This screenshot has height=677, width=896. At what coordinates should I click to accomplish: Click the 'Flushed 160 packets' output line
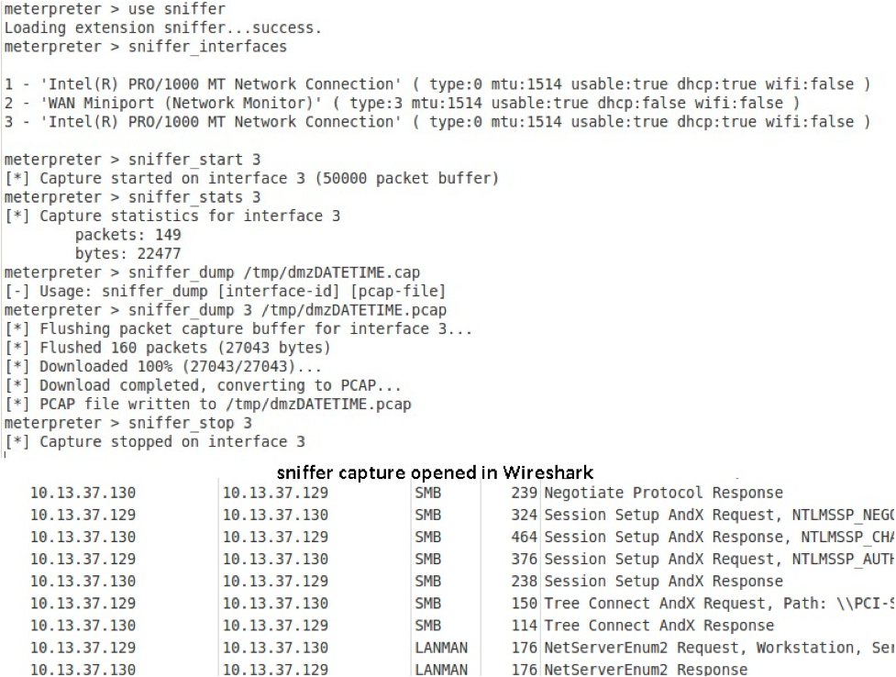tap(168, 348)
